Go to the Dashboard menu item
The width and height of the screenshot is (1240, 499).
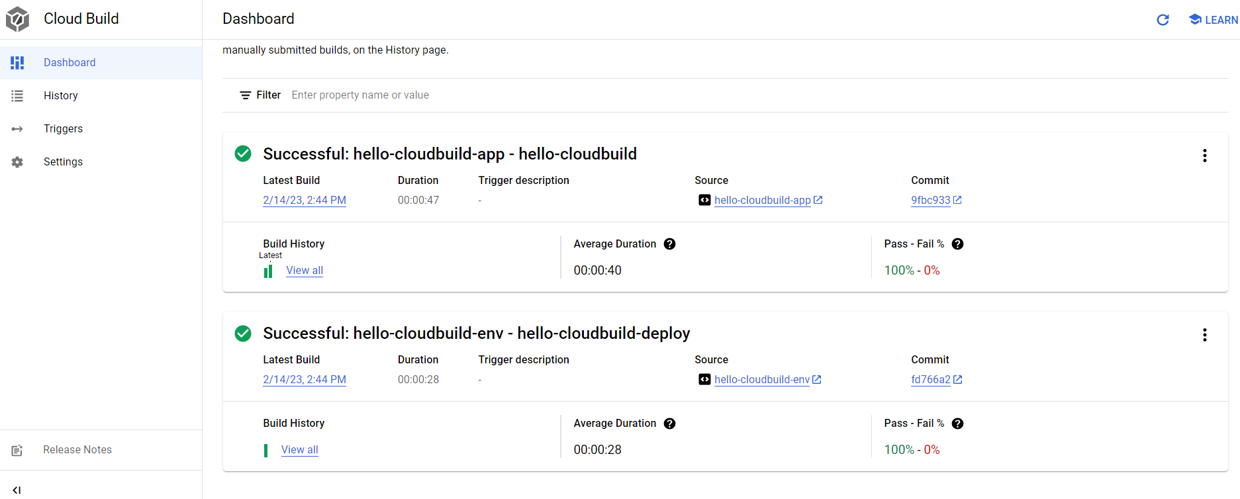[x=101, y=63]
